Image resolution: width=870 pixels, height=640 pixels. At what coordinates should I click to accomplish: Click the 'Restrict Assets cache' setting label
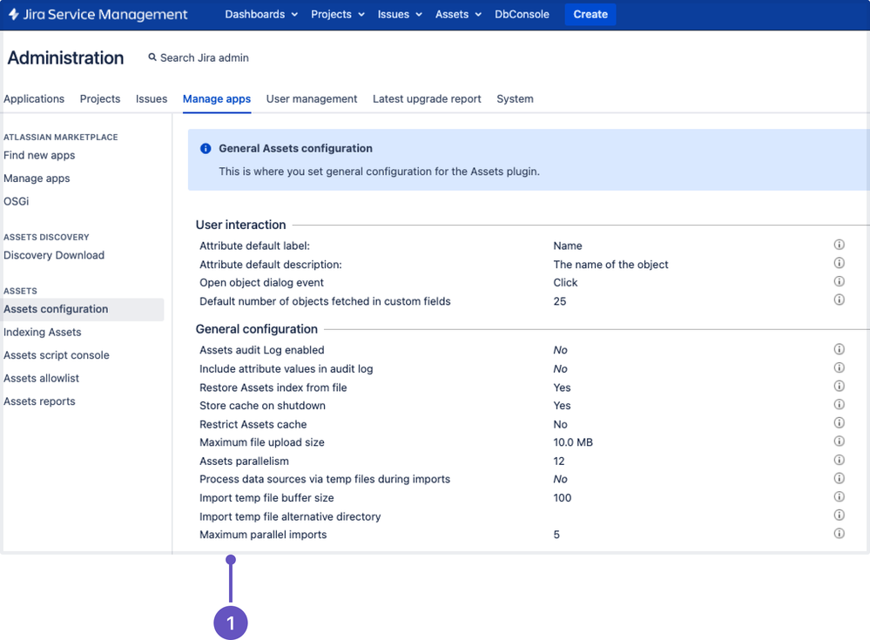tap(253, 424)
